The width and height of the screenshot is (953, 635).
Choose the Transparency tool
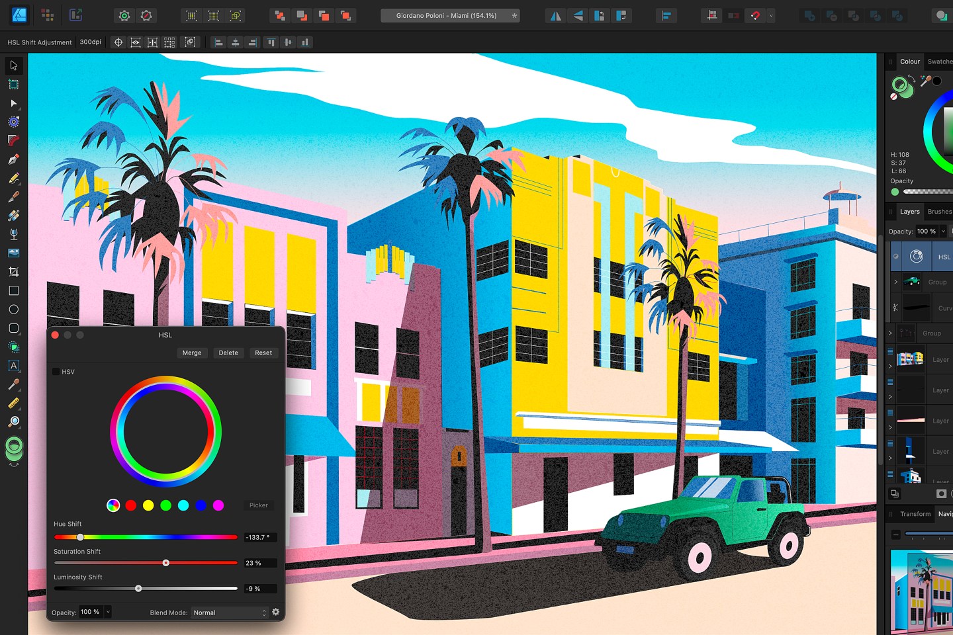coord(13,233)
